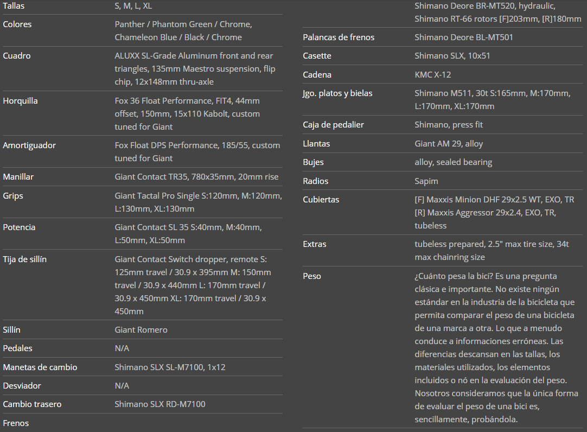587x432 pixels.
Task: Click the Manetas de cambio label
Action: (40, 367)
